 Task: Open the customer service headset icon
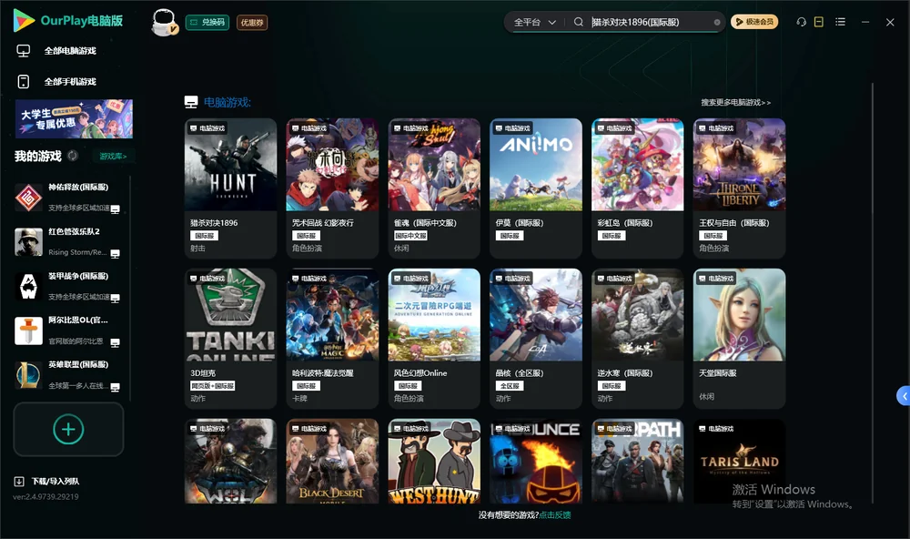802,22
